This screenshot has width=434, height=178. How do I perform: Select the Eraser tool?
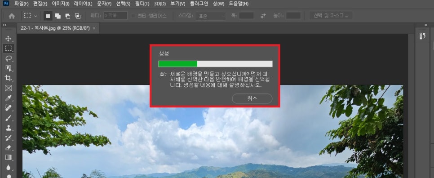click(8, 147)
